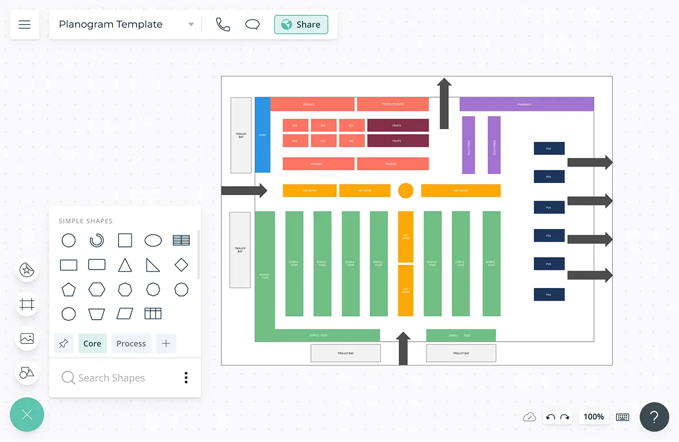The height and width of the screenshot is (442, 679).
Task: Focus the Search Shapes field
Action: [112, 378]
